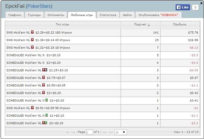204x139 pixels.
Task: Click the profit value $3.41
Action: tap(194, 100)
